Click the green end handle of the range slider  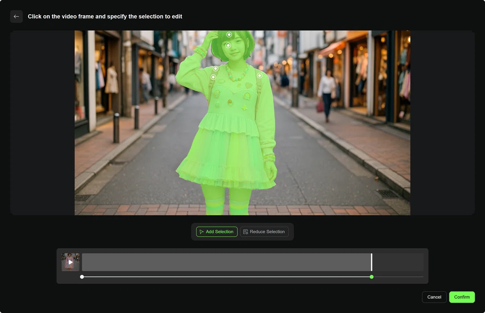tap(371, 277)
